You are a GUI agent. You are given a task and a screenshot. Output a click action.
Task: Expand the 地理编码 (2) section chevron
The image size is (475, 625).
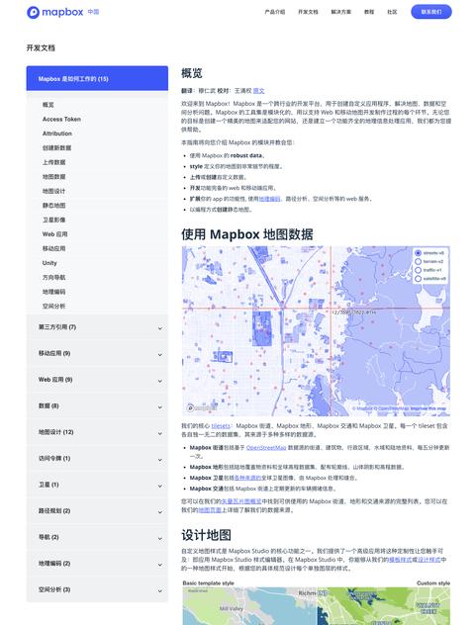coord(160,565)
